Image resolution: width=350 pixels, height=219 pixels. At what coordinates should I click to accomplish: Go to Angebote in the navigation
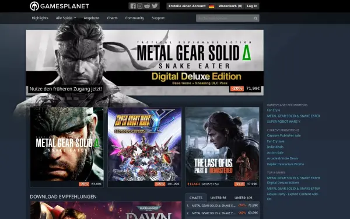coord(92,18)
